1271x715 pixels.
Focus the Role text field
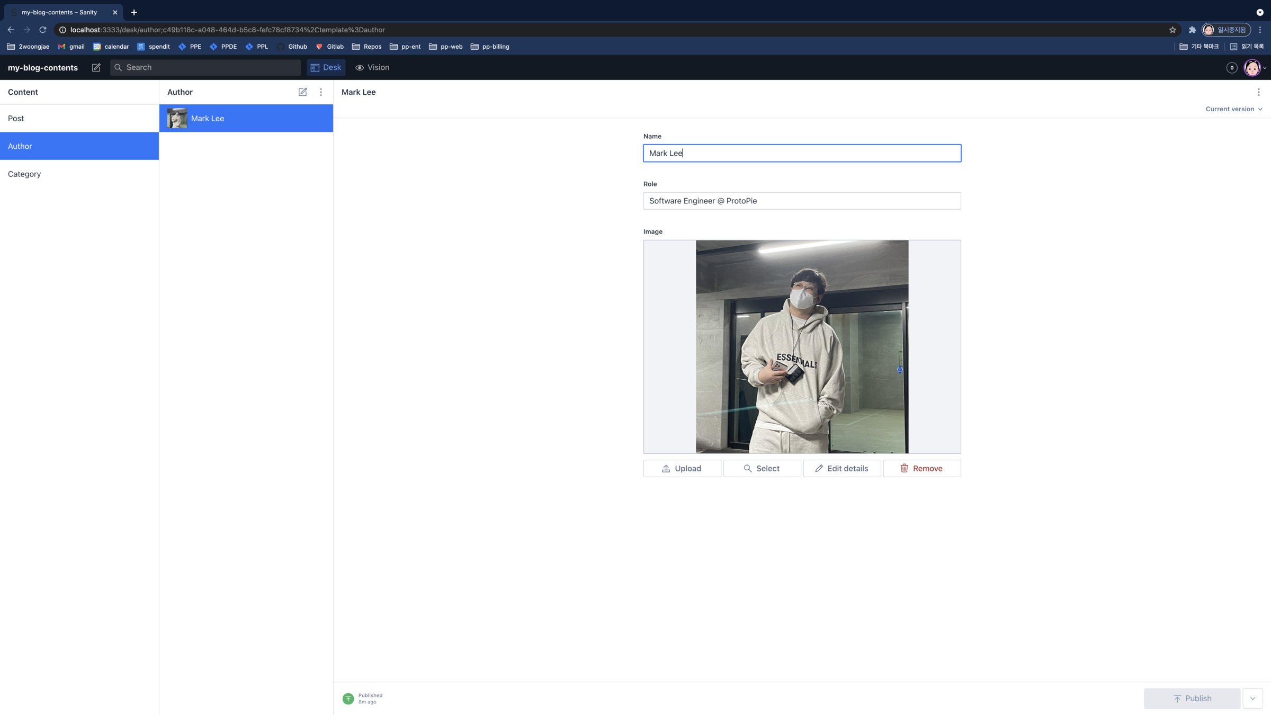(801, 201)
